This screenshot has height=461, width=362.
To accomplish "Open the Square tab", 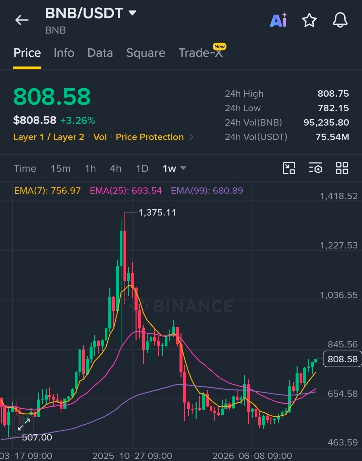I will 146,53.
